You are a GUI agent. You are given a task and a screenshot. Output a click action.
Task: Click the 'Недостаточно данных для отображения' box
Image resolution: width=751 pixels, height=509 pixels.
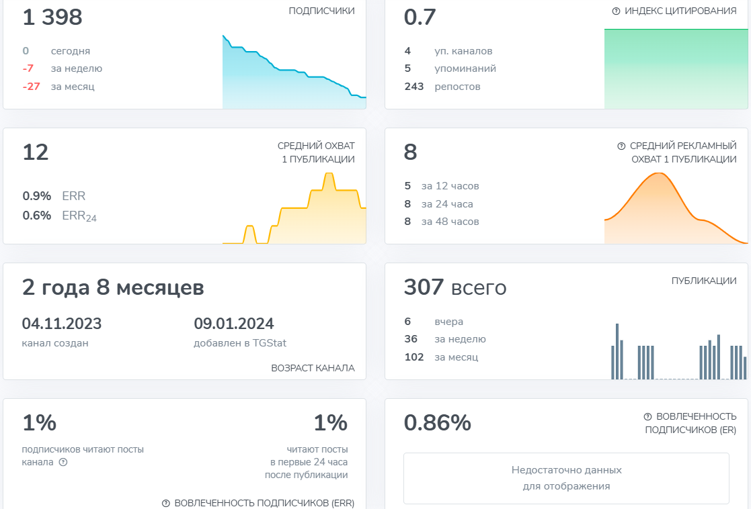point(566,478)
